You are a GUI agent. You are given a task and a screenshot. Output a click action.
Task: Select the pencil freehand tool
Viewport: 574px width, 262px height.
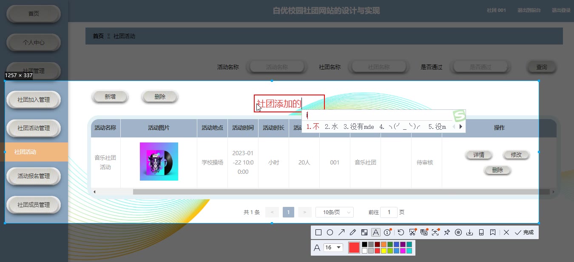[x=353, y=232]
